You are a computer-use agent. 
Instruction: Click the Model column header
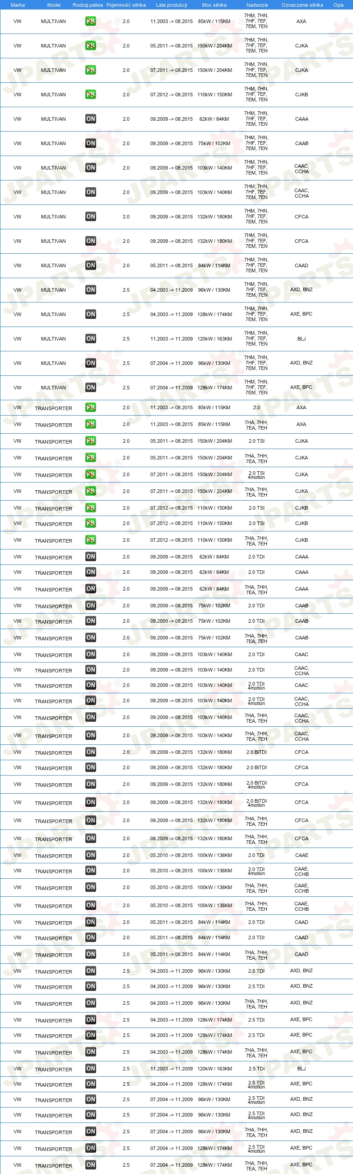54,5
